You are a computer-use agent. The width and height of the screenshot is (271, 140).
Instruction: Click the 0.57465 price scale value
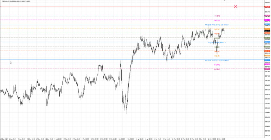[x=267, y=76]
